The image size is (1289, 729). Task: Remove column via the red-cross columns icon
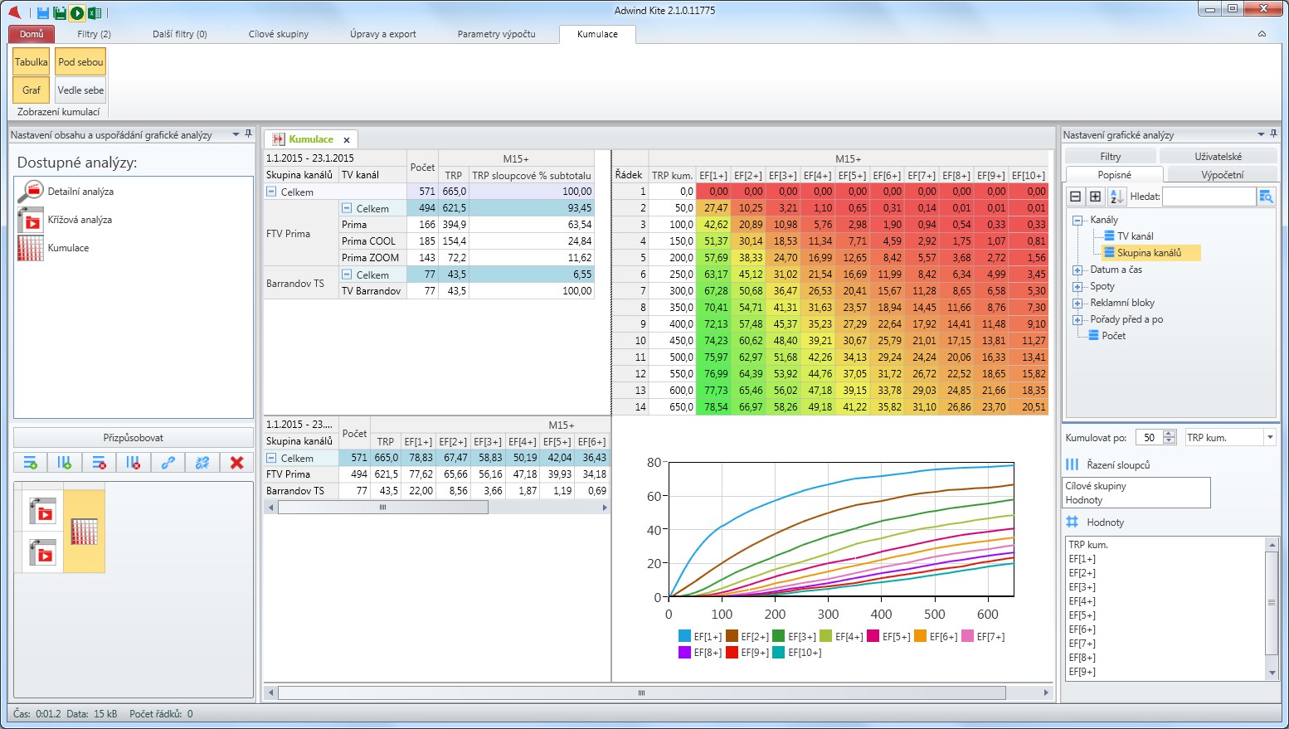click(x=134, y=463)
